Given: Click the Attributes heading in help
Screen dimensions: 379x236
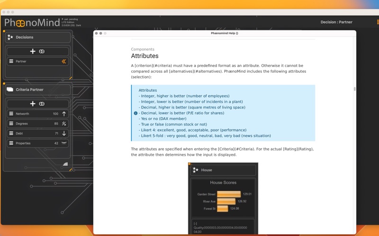Looking at the screenshot, I should [145, 56].
